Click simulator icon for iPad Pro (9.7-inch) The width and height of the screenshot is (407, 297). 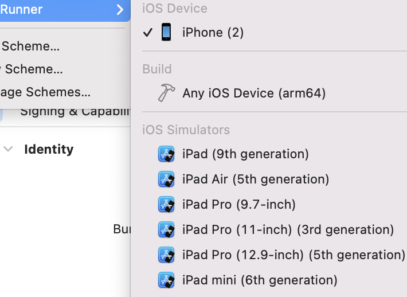point(166,204)
